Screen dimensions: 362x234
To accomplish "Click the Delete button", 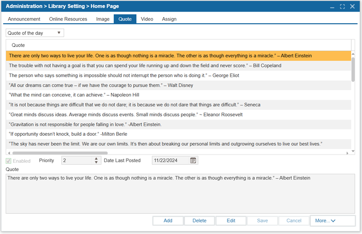I will coord(199,221).
